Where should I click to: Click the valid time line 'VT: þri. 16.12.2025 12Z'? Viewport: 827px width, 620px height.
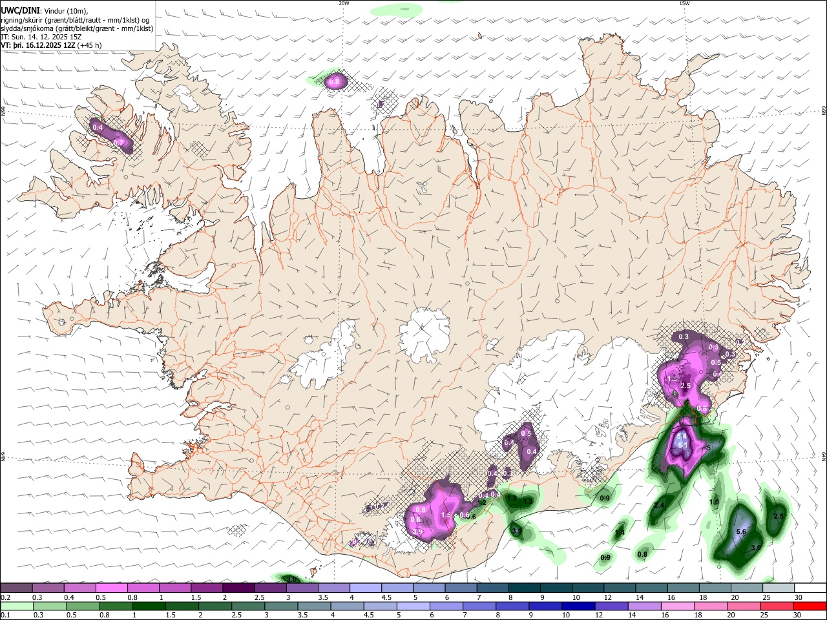(x=38, y=45)
